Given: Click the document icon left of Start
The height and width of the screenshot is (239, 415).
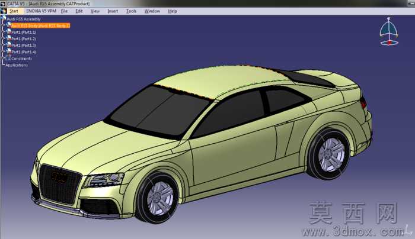Looking at the screenshot, I should point(4,11).
